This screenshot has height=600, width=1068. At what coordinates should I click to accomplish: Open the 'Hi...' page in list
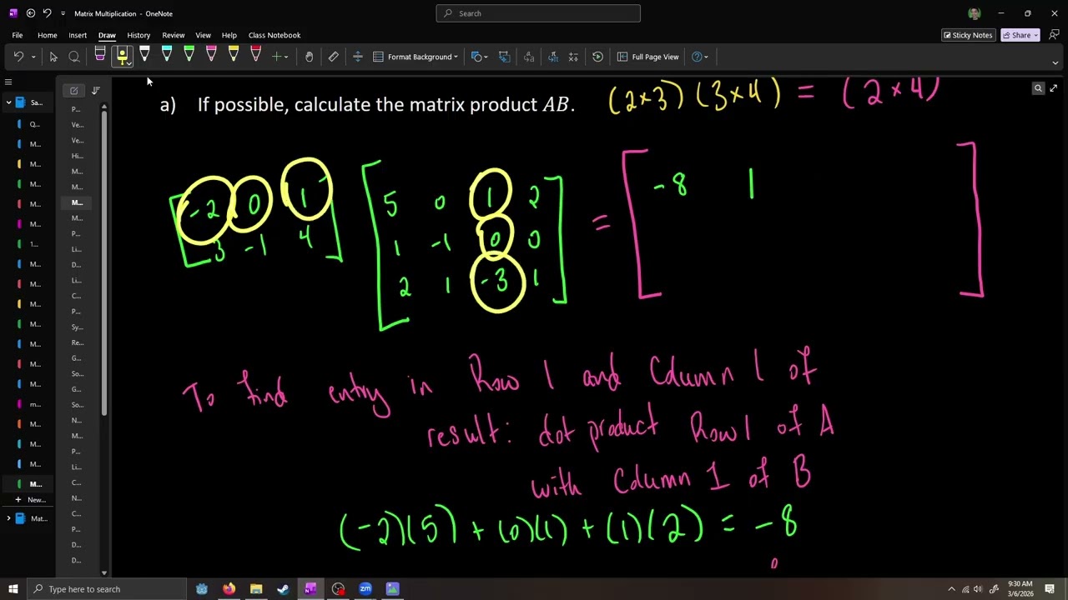pyautogui.click(x=77, y=156)
